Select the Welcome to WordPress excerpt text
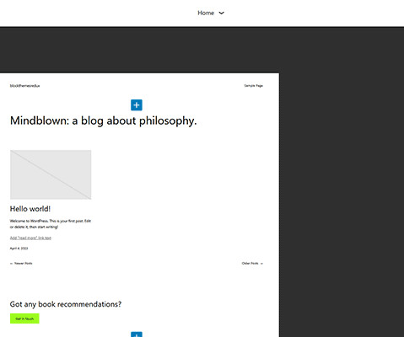This screenshot has width=404, height=337. (x=51, y=224)
